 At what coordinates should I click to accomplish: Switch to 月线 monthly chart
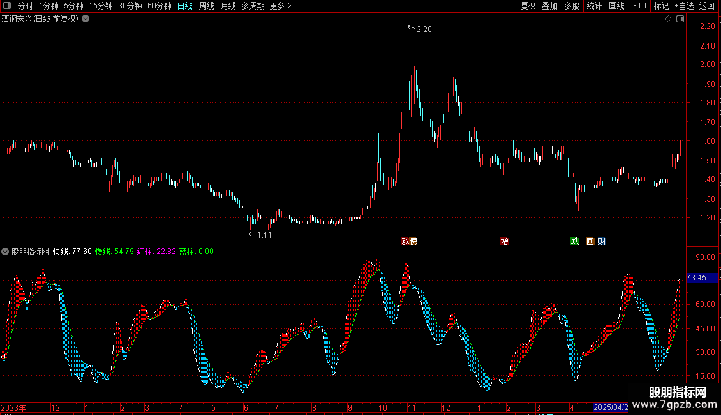228,6
